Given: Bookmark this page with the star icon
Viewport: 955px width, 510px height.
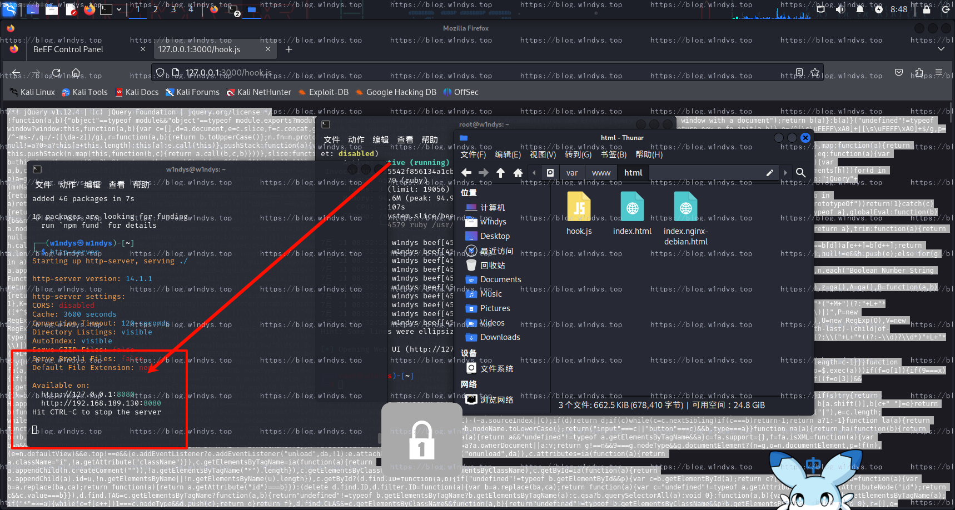Looking at the screenshot, I should [815, 73].
